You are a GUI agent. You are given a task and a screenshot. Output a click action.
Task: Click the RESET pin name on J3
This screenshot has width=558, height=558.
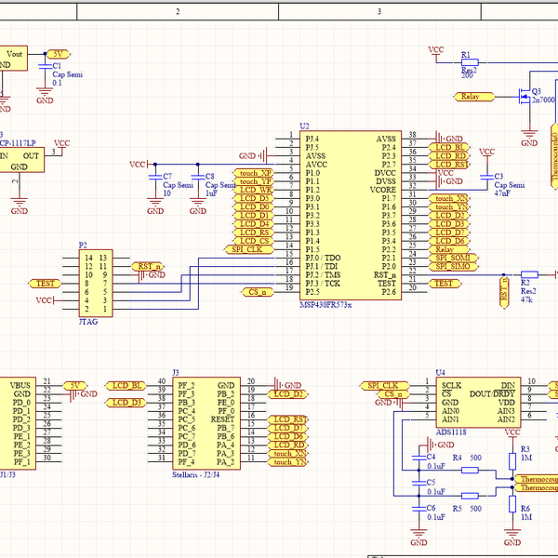pos(222,419)
